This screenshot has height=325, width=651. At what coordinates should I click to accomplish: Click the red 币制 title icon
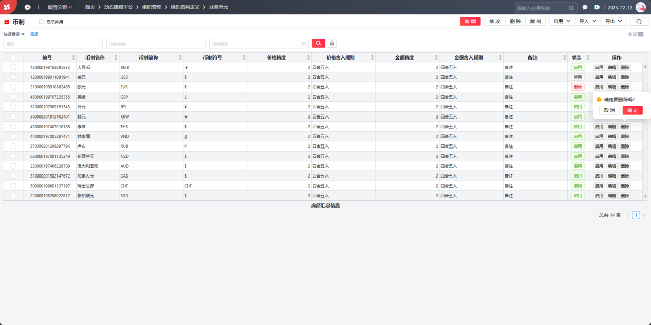[x=7, y=22]
